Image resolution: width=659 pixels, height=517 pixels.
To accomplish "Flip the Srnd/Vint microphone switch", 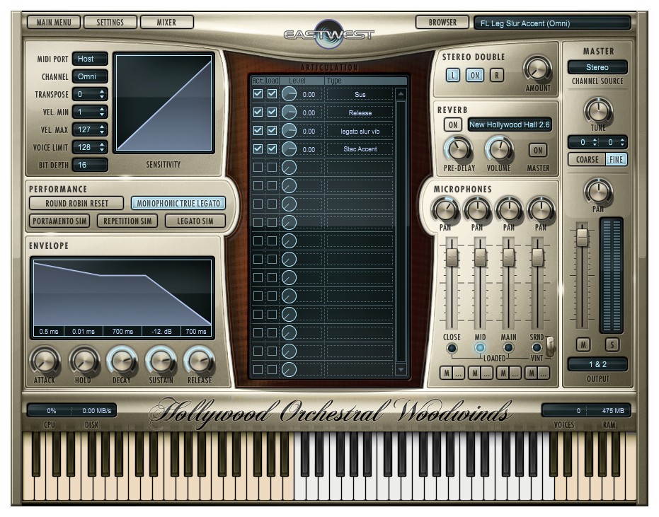I will [x=549, y=347].
